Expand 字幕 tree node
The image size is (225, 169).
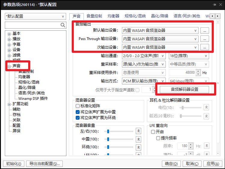point(9,45)
